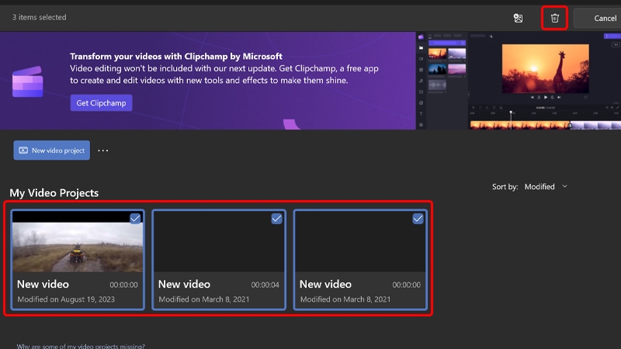Click the trash can delete icon
The height and width of the screenshot is (349, 621).
pyautogui.click(x=554, y=18)
